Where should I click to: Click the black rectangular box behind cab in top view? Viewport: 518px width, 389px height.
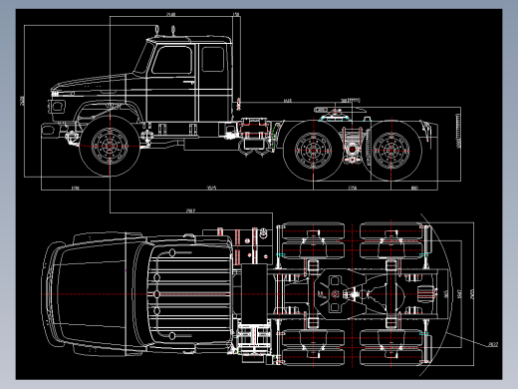pyautogui.click(x=254, y=293)
